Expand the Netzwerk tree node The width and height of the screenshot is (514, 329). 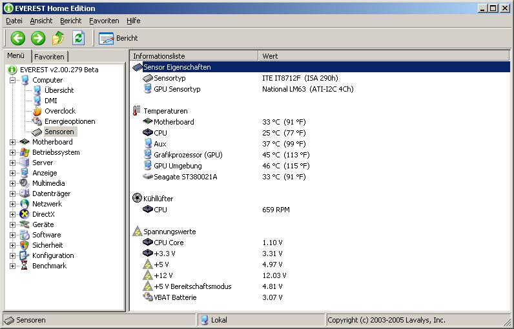[12, 204]
